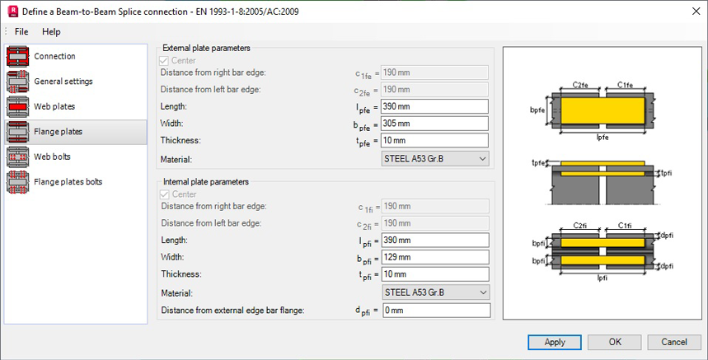Expand internal plate Material dropdown
The width and height of the screenshot is (708, 360).
(x=435, y=292)
